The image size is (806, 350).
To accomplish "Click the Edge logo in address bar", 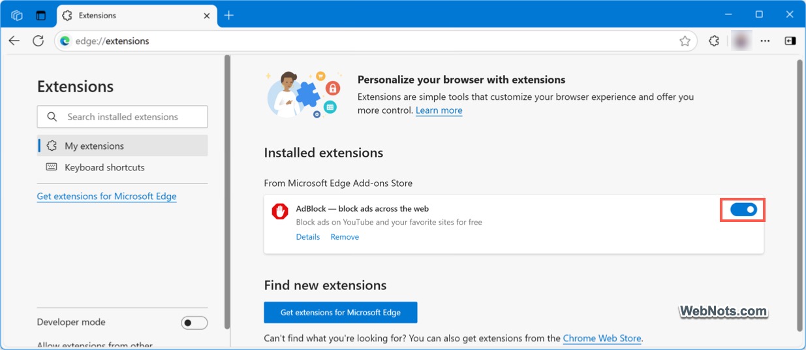I will pos(65,40).
